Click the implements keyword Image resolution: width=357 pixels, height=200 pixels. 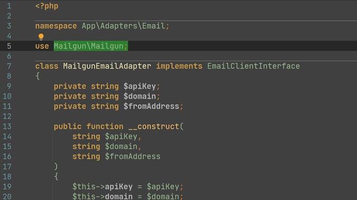[x=179, y=66]
